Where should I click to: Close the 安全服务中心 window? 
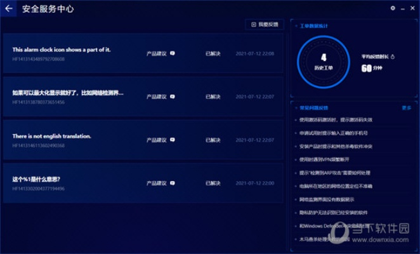click(412, 8)
